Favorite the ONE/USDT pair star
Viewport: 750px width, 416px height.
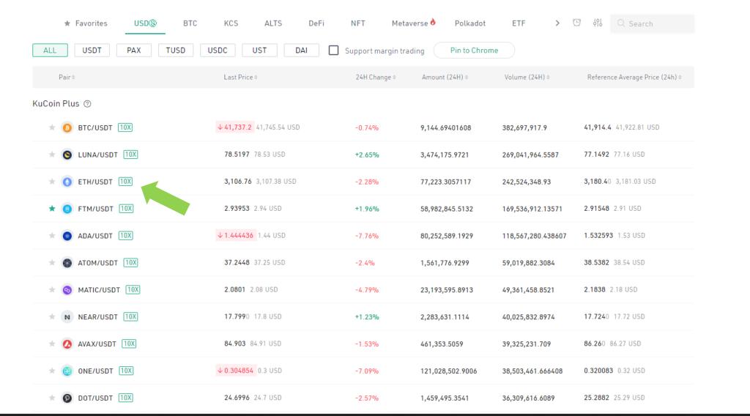(x=52, y=371)
